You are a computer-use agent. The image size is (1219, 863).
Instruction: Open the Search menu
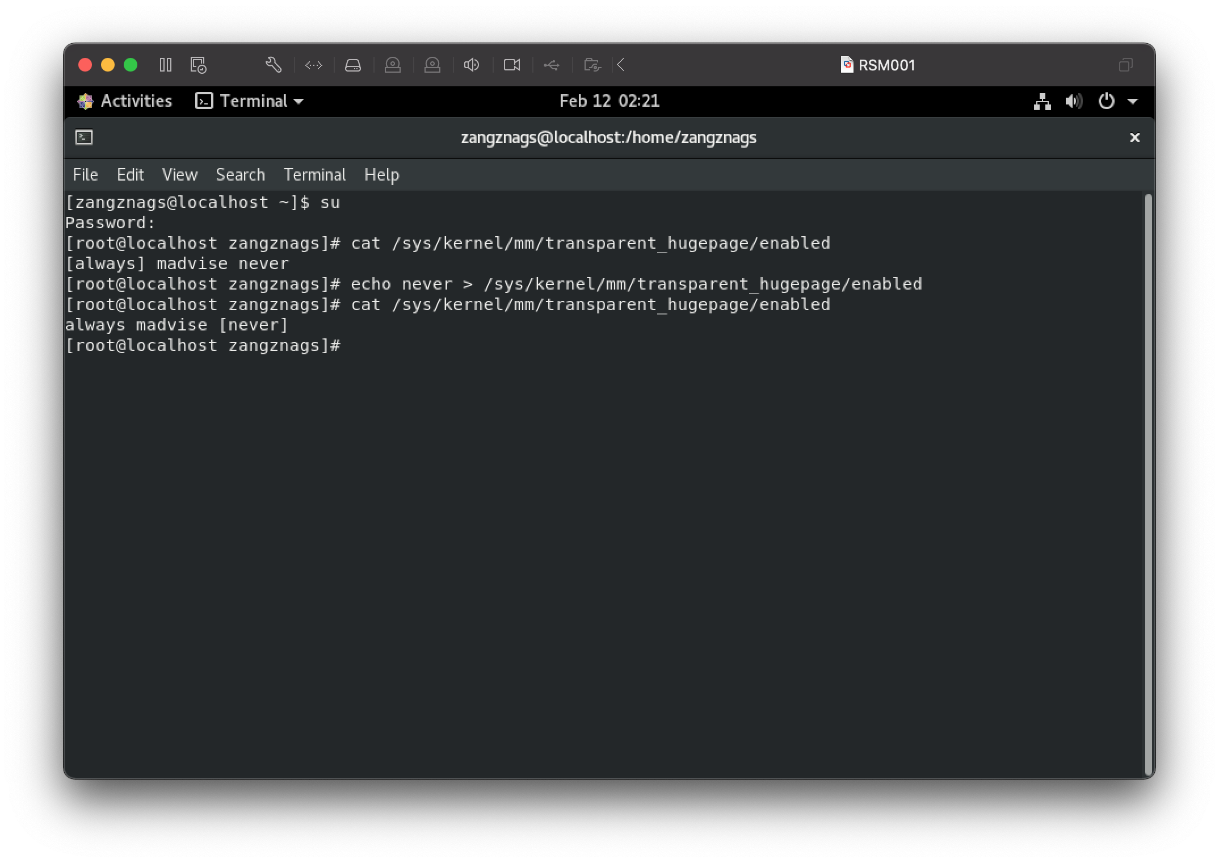(240, 175)
